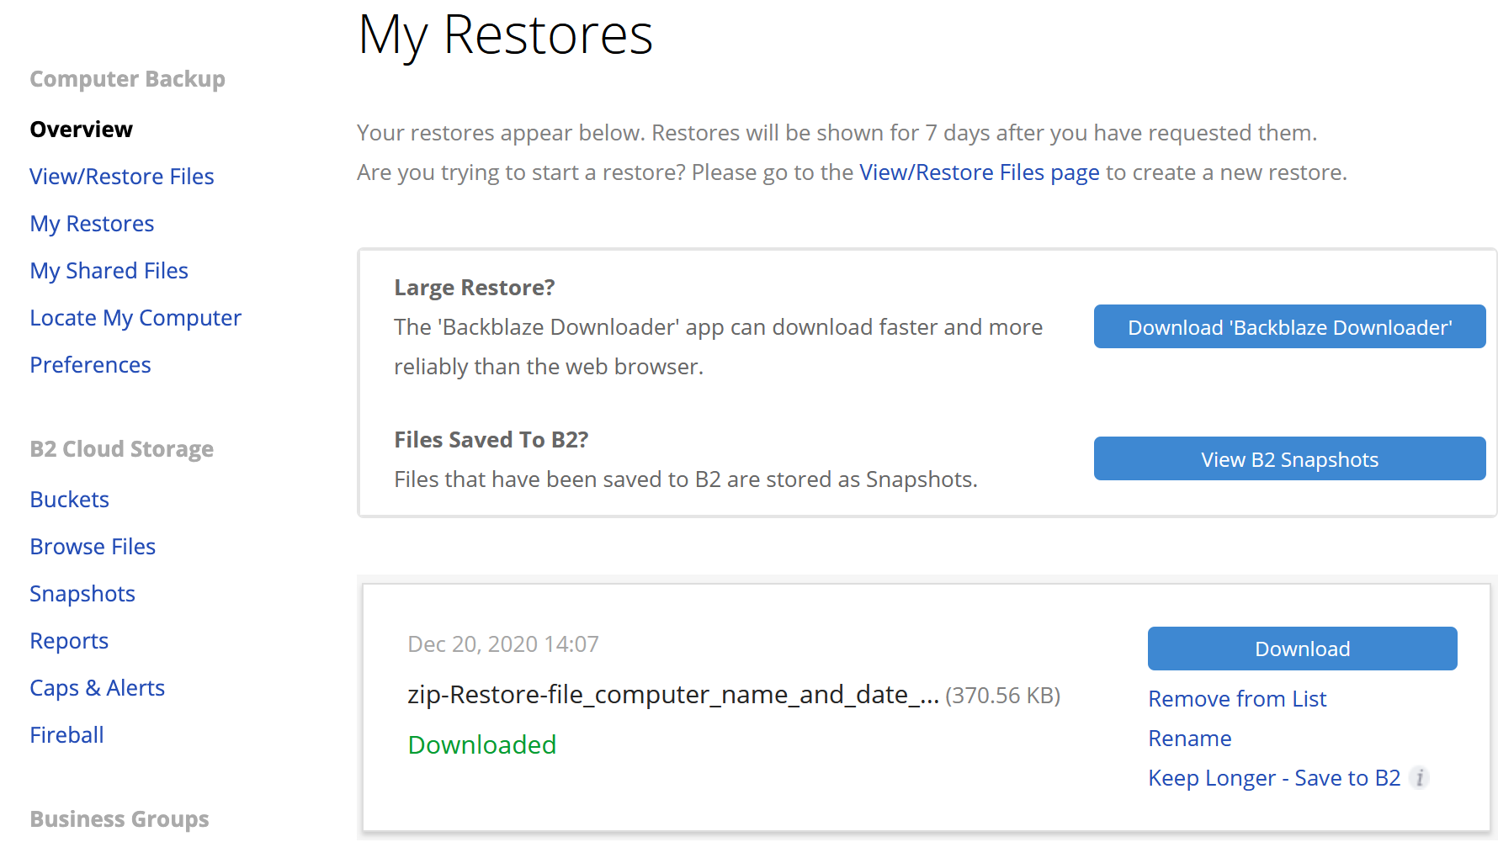Click the Rename link

(1190, 739)
